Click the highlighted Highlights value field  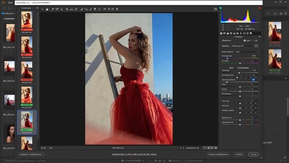(x=254, y=80)
